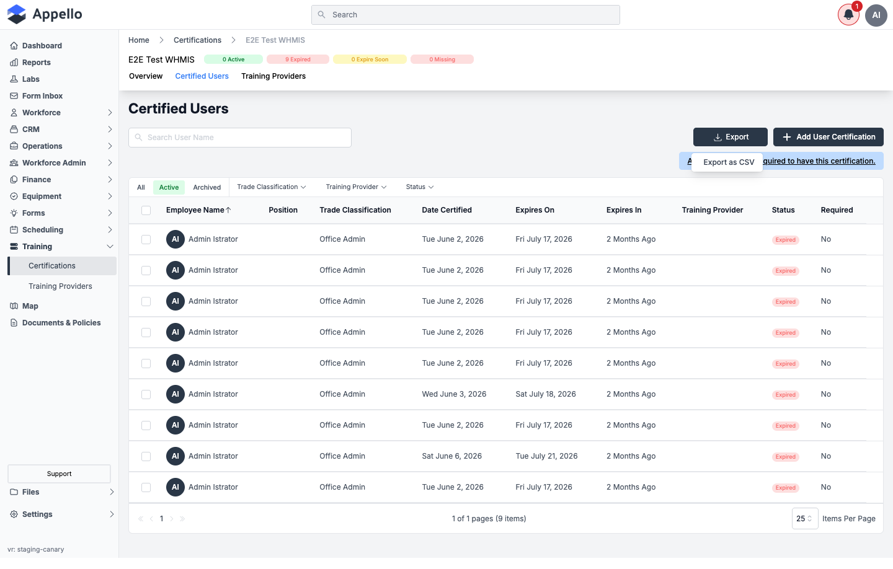893x569 pixels.
Task: Open the notifications bell icon
Action: point(848,15)
